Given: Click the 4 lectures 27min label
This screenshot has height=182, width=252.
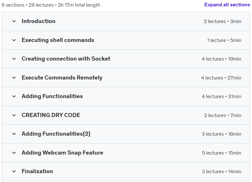Looking at the screenshot, I should pyautogui.click(x=221, y=78).
